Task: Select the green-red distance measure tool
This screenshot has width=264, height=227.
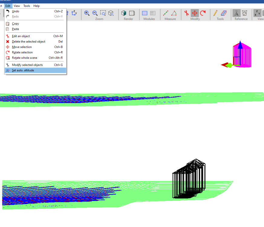Action: (x=166, y=13)
